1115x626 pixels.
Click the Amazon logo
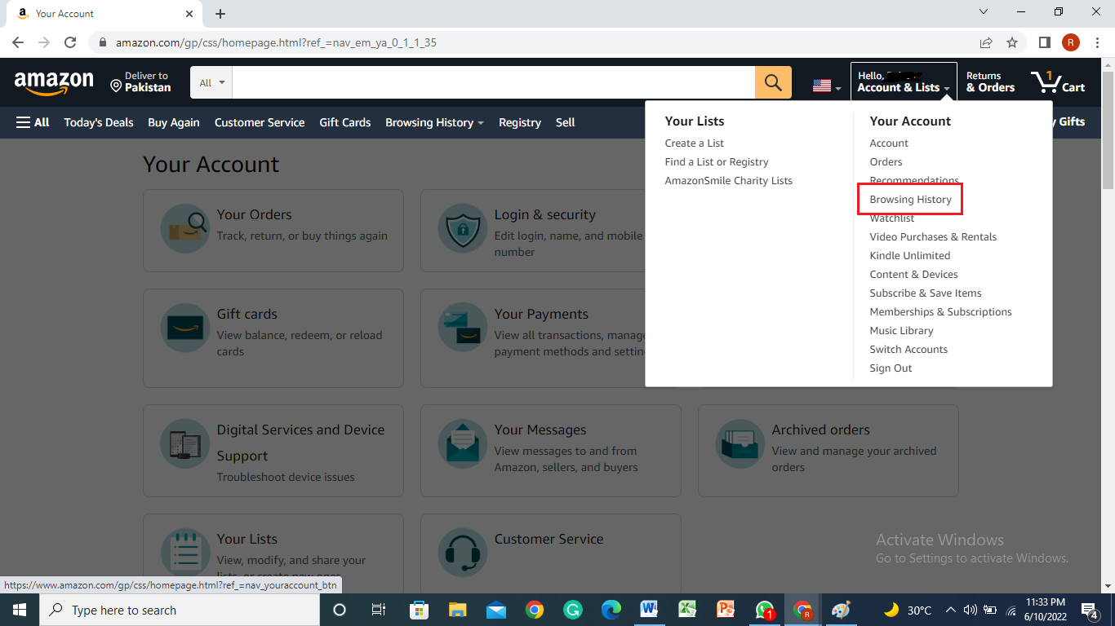(x=54, y=82)
